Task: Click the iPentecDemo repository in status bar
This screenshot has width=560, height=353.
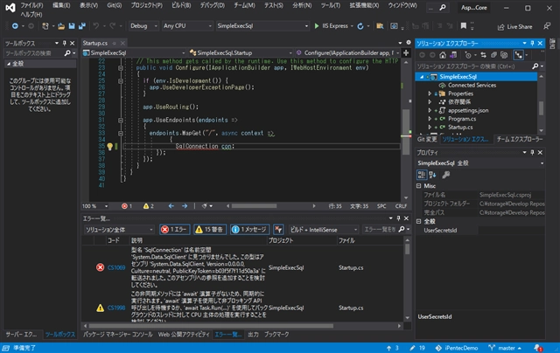Action: click(x=457, y=348)
